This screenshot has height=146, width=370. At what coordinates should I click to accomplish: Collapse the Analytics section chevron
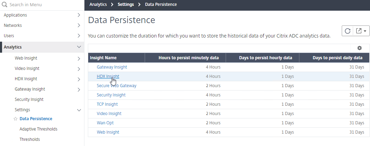[79, 47]
